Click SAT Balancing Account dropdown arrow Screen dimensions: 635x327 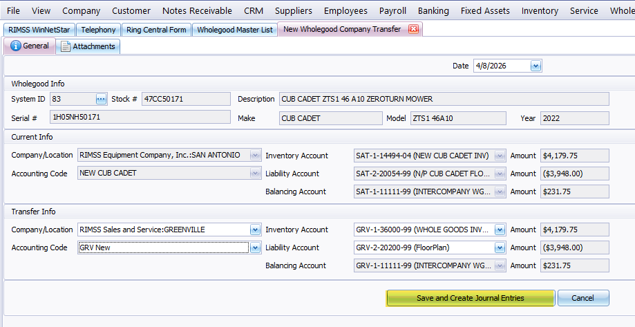(x=500, y=191)
